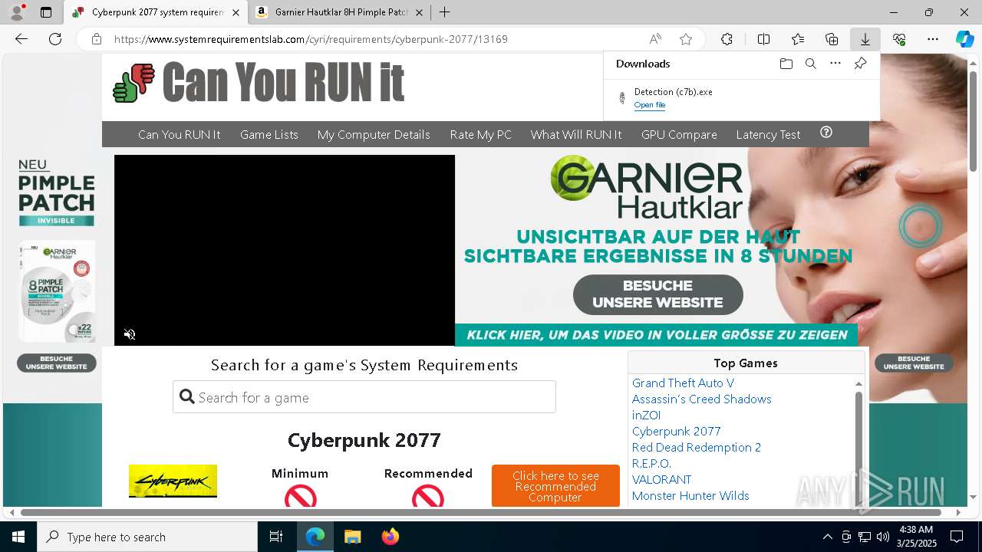The image size is (982, 552).
Task: Open Settings and more ellipsis
Action: [x=933, y=39]
